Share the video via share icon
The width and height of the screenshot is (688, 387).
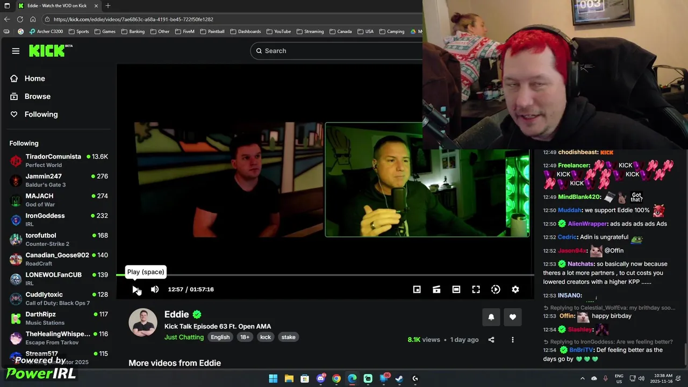[x=491, y=340]
